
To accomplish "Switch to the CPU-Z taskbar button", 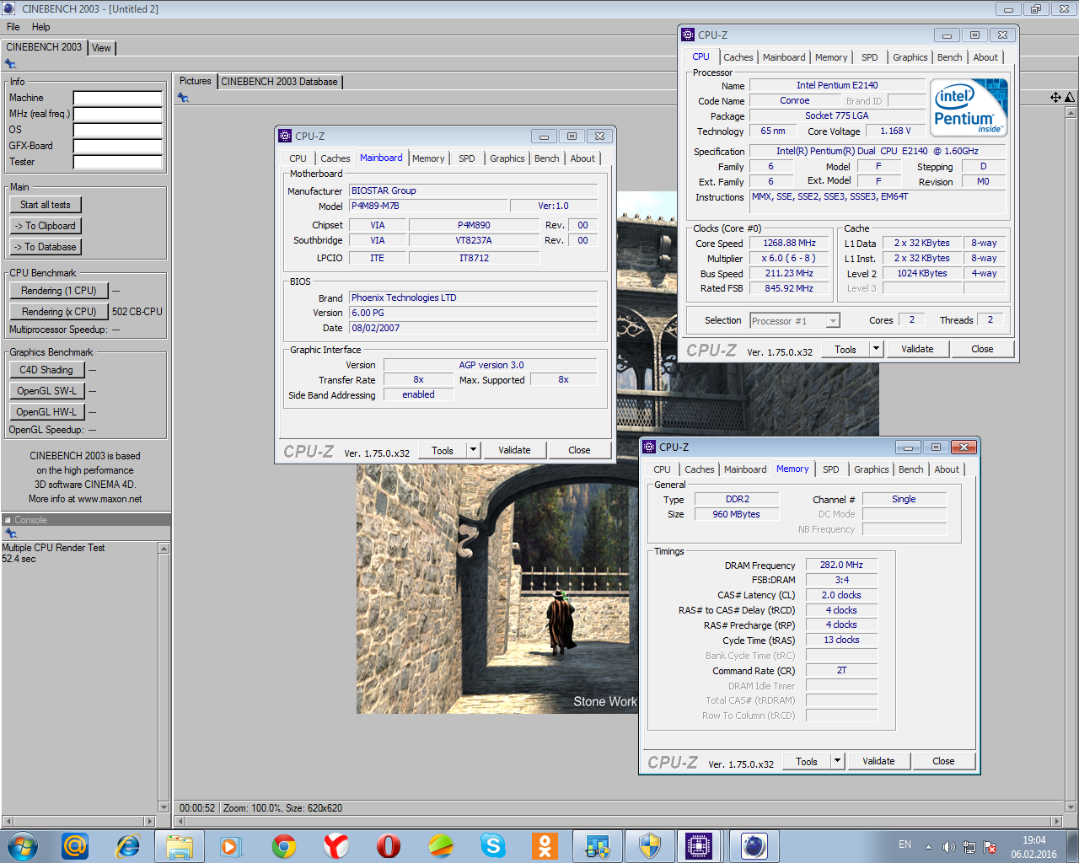I will coord(699,845).
